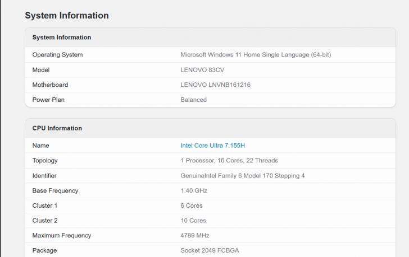Select the 'Identifier' label
The height and width of the screenshot is (257, 409).
point(44,176)
